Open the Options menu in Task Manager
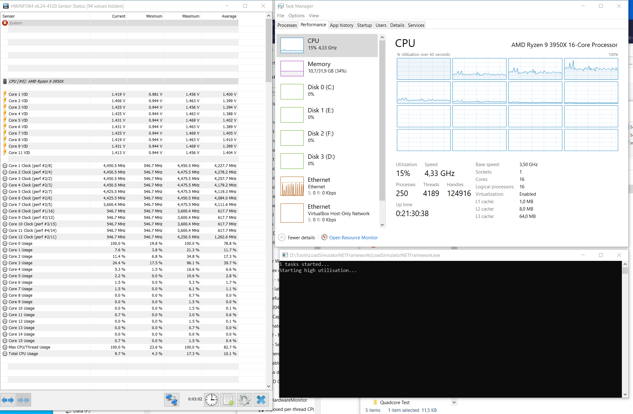 [296, 16]
